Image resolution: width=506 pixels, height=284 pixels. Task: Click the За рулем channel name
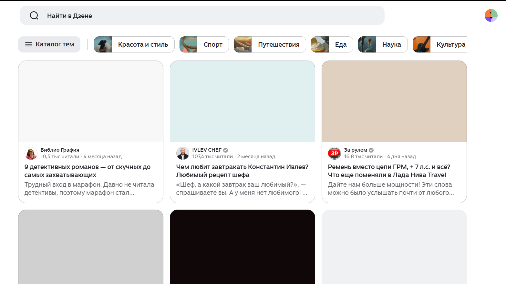click(356, 150)
